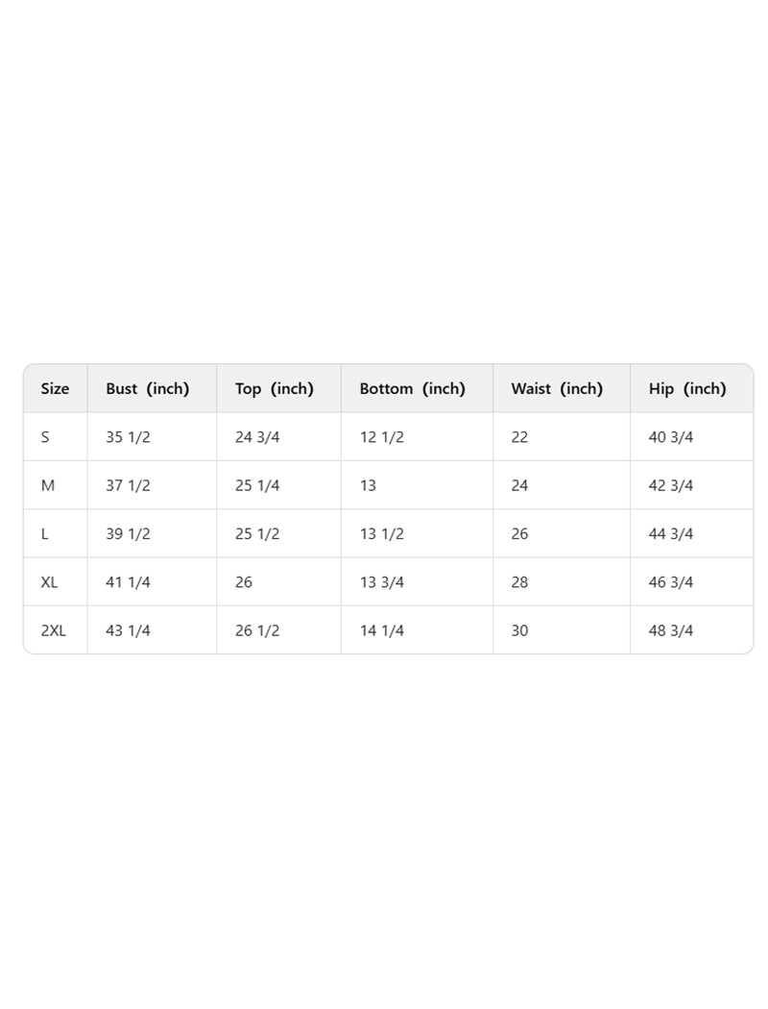The image size is (768, 1009).
Task: Click top length value 26 1/2
Action: [x=257, y=630]
